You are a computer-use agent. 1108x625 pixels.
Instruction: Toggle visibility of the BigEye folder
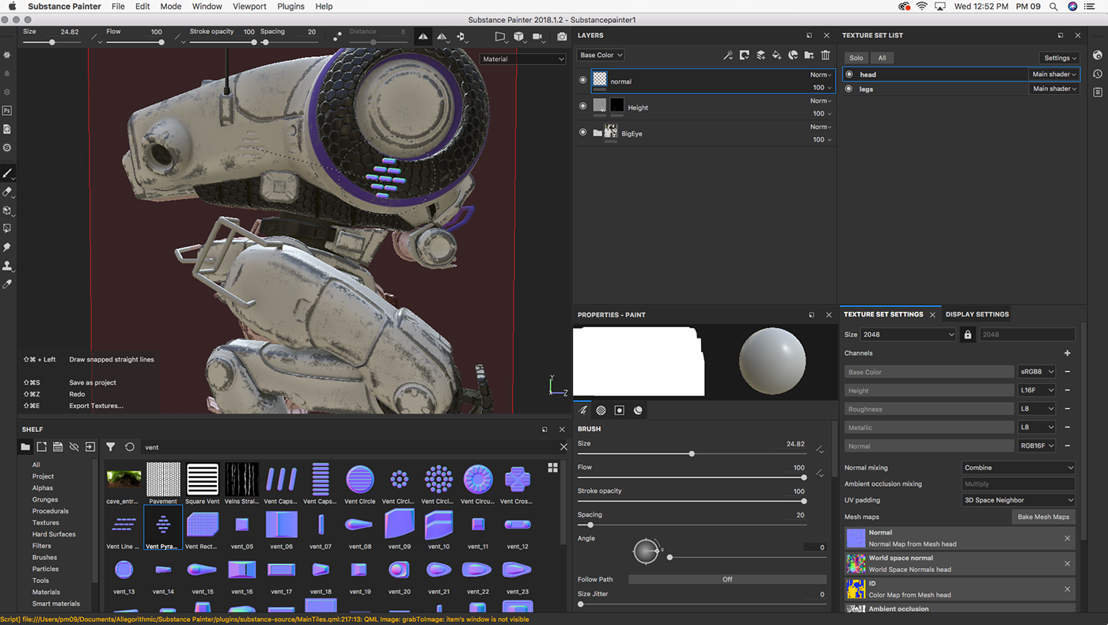tap(583, 132)
